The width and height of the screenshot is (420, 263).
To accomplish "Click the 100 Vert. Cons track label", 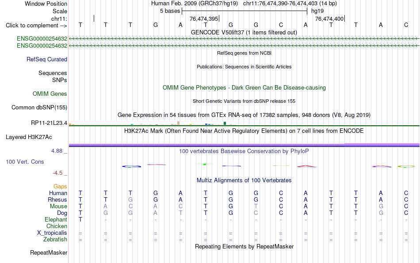I will [25, 162].
